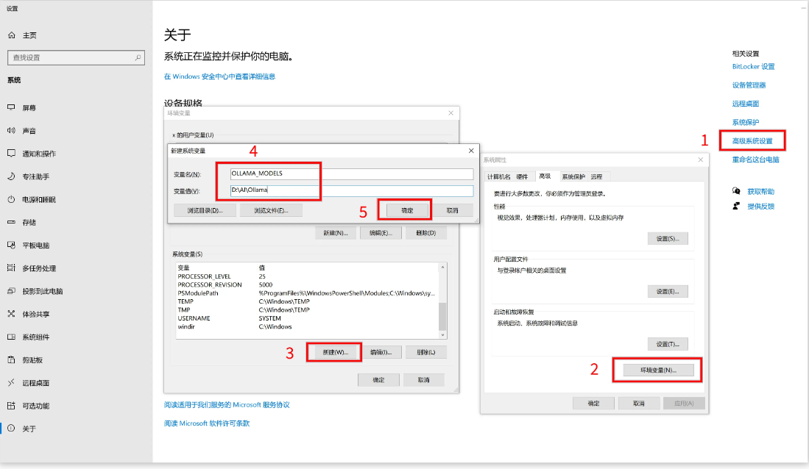Viewport: 809px width, 469px height.
Task: Click the Get help chat icon
Action: coord(736,191)
